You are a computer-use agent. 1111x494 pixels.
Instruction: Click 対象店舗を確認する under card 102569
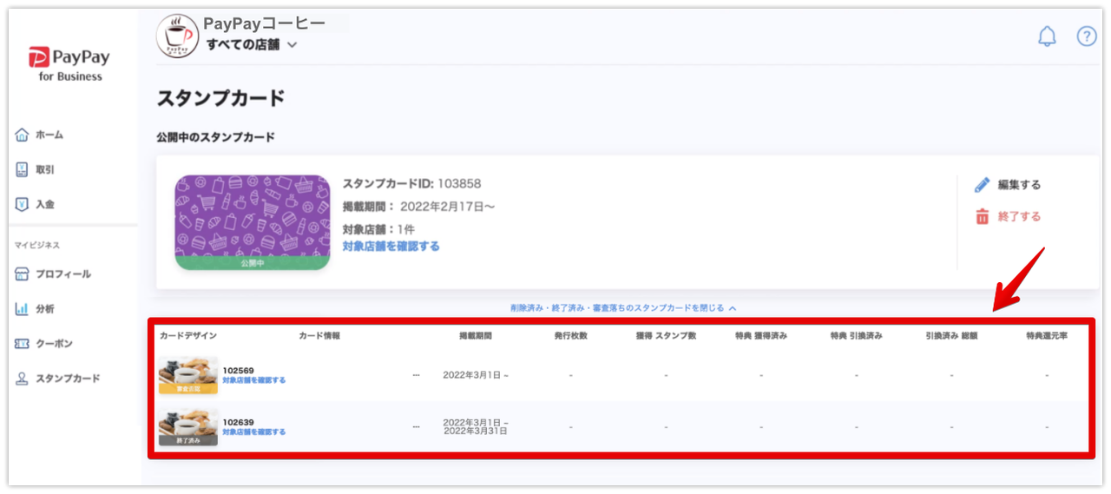click(x=253, y=380)
